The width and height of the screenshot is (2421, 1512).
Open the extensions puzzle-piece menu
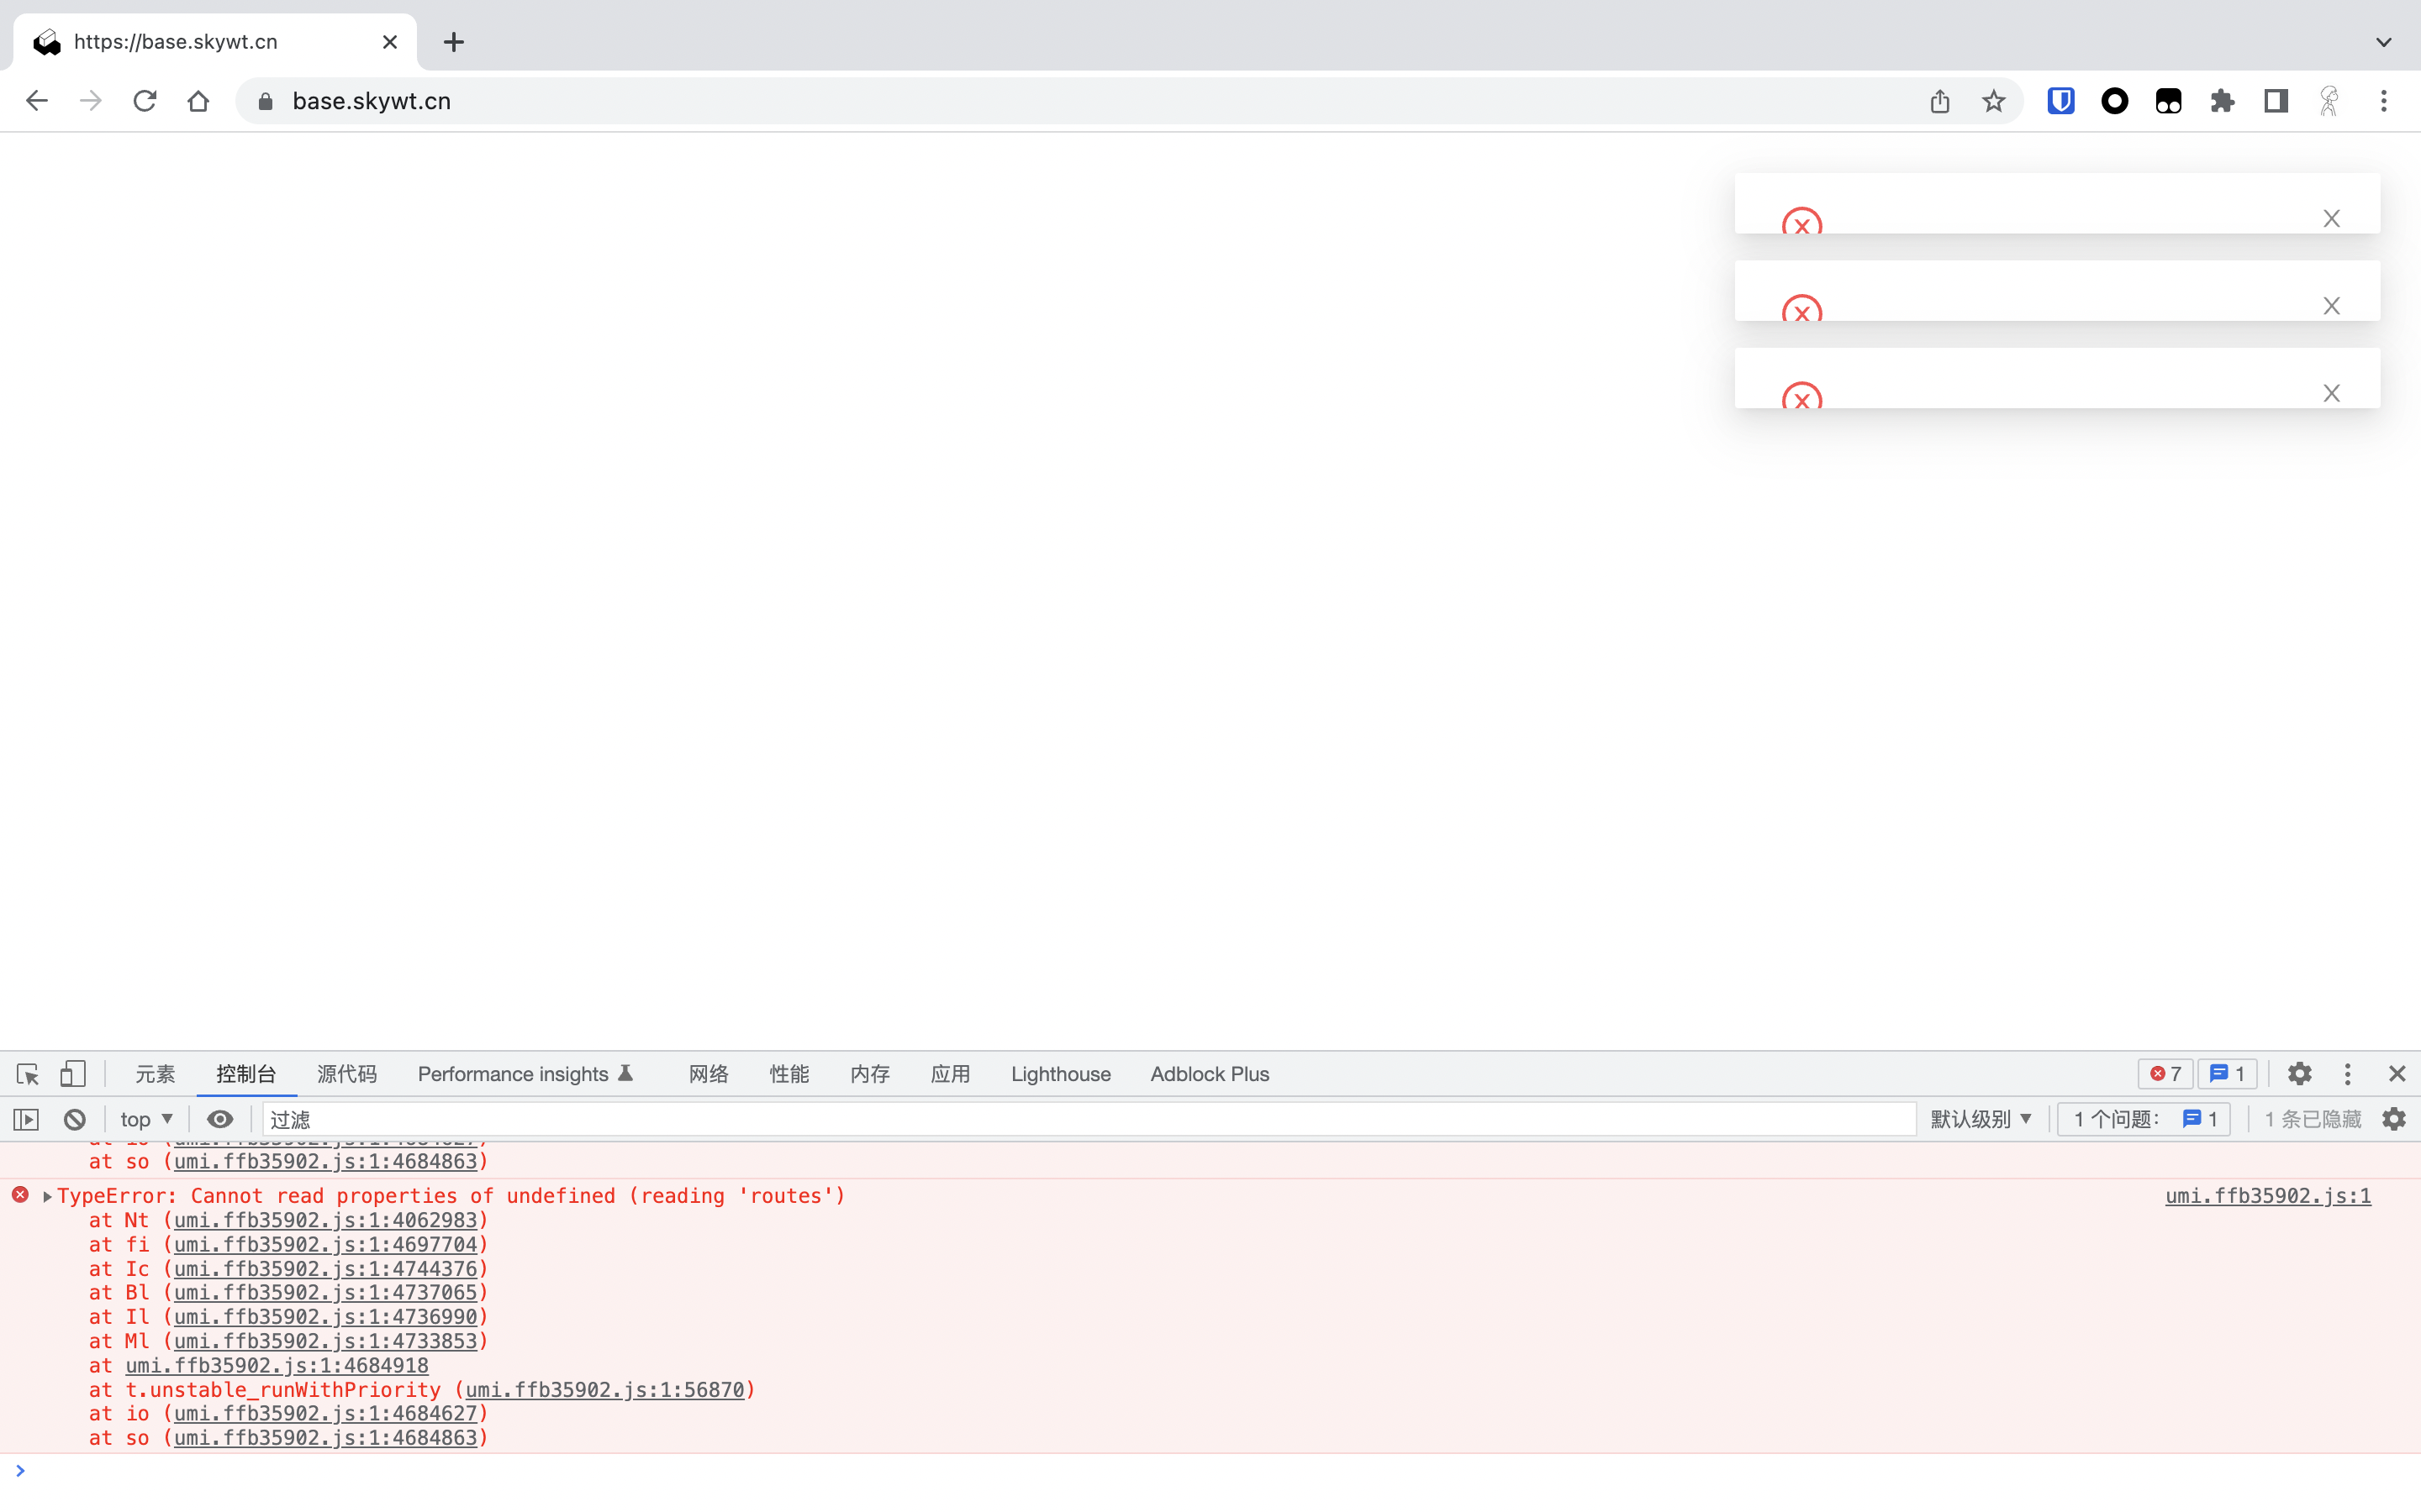coord(2222,101)
